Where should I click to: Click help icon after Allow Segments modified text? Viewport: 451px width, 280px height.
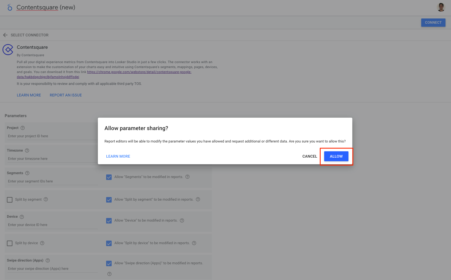187,177
